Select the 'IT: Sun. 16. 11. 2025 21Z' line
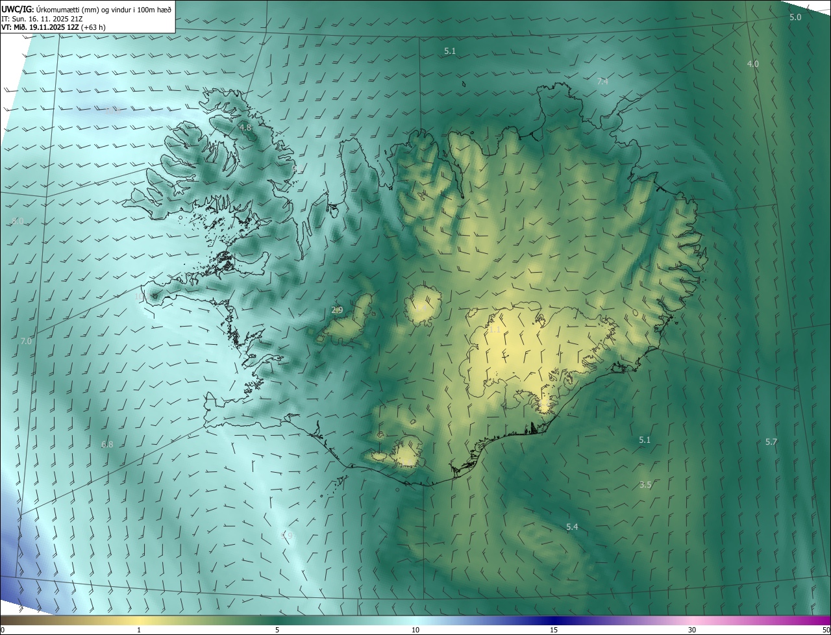Image resolution: width=831 pixels, height=635 pixels. point(42,19)
